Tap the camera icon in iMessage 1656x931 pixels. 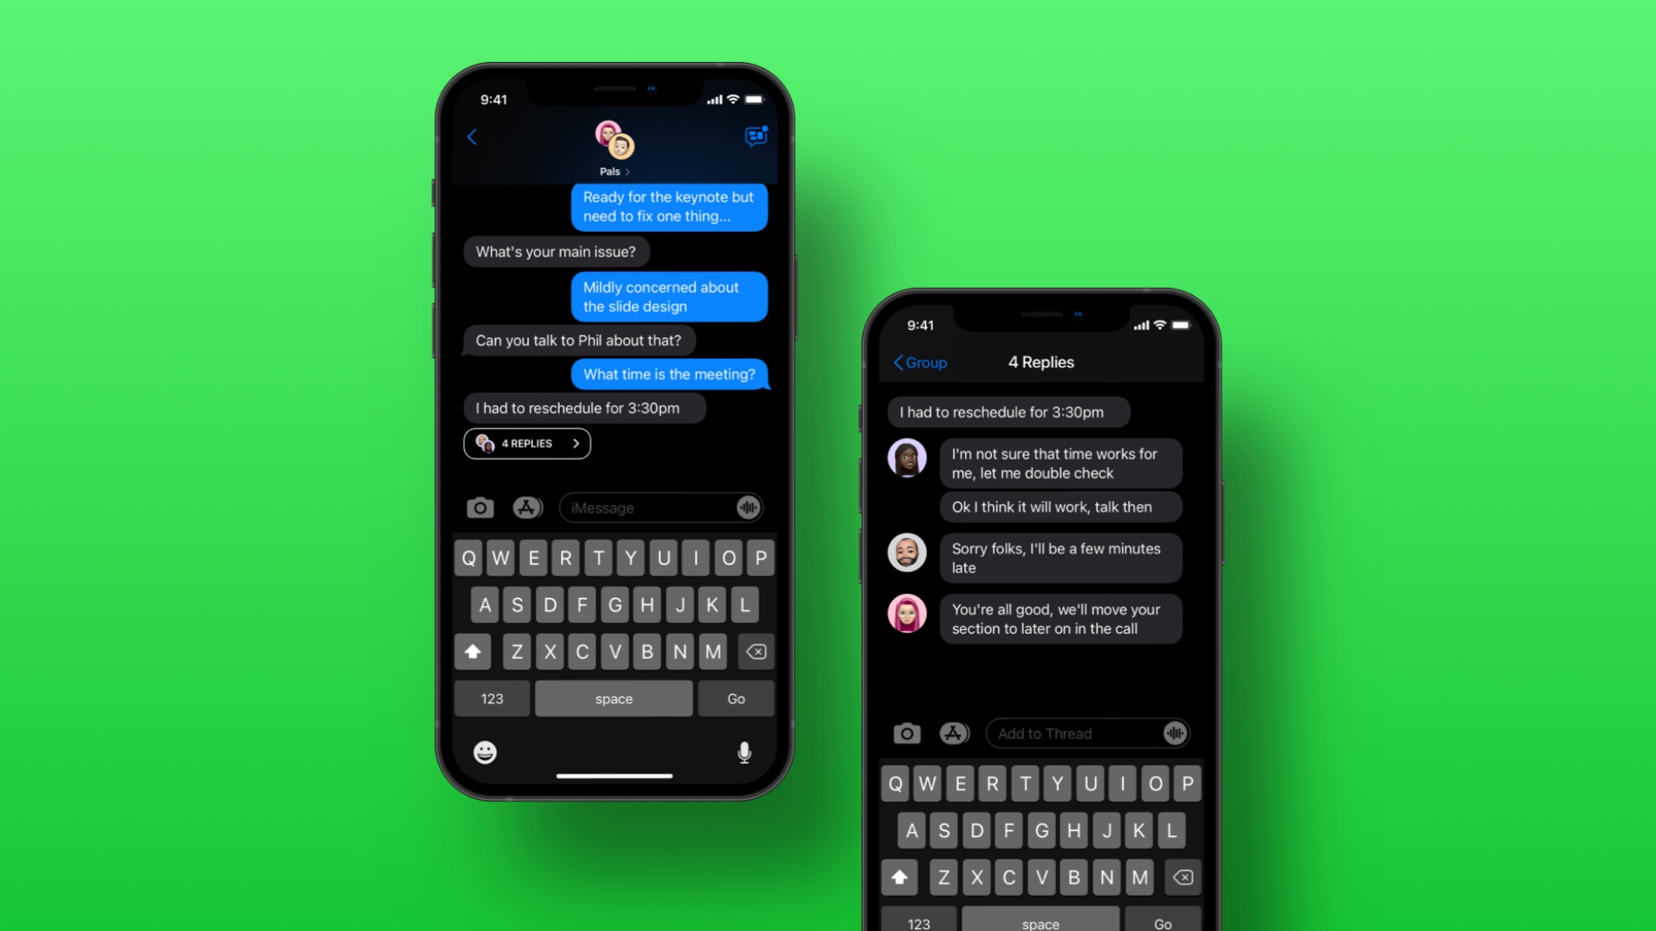tap(479, 507)
